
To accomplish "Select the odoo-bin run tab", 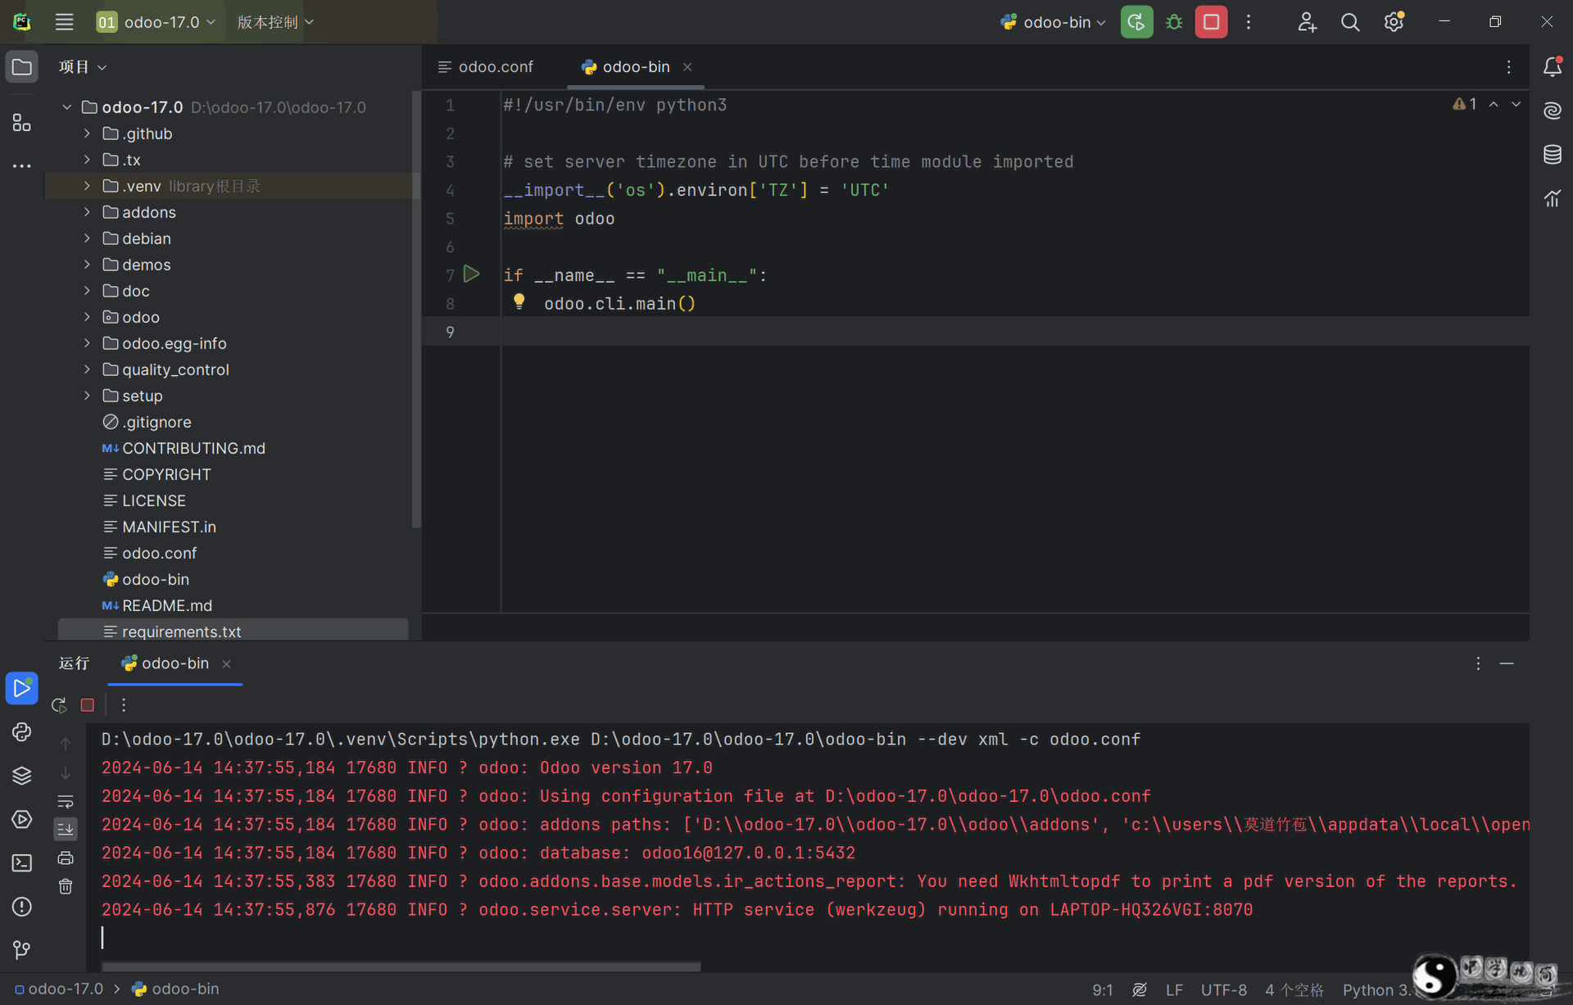I will coord(175,663).
